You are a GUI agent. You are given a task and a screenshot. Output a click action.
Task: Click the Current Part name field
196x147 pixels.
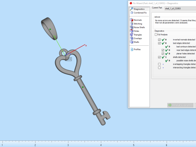pyautogui.click(x=180, y=9)
